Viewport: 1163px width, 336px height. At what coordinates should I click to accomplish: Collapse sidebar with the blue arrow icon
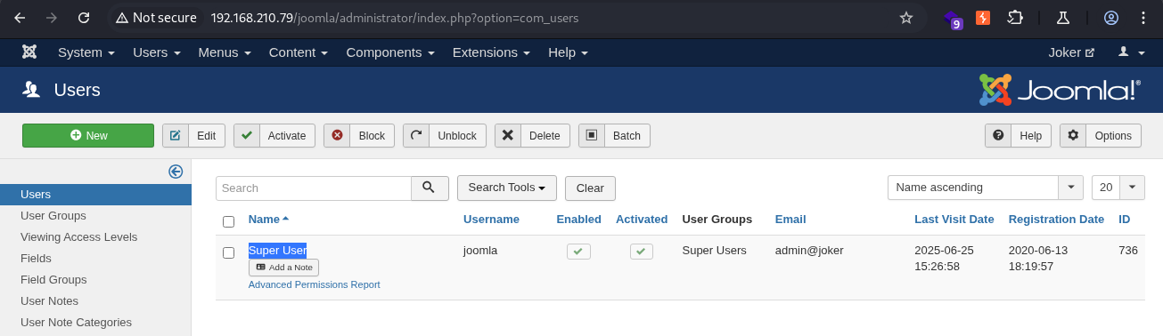[176, 172]
